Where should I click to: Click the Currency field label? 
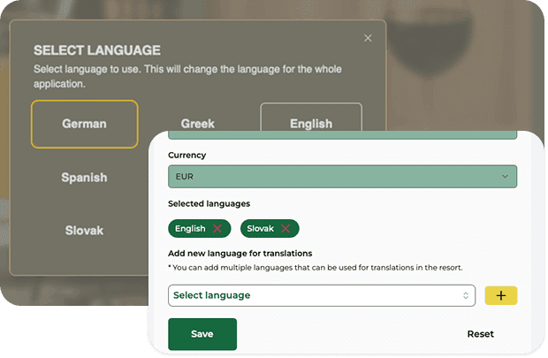[186, 155]
